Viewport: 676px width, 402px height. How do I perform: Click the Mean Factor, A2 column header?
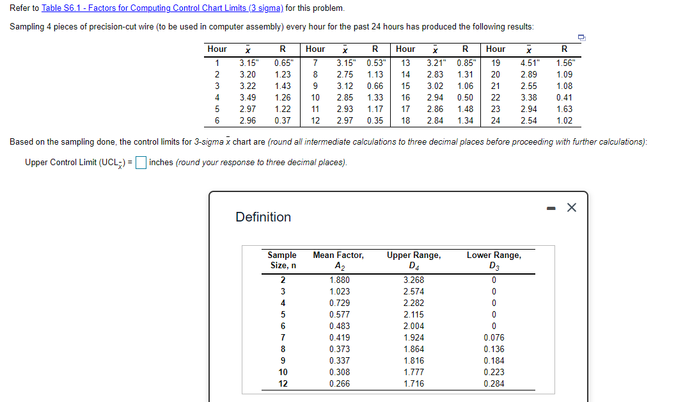pyautogui.click(x=338, y=260)
